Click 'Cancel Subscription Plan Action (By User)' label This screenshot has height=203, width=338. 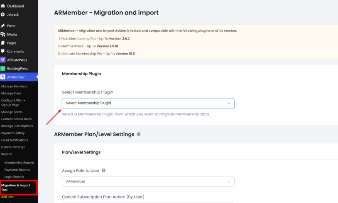(x=103, y=197)
